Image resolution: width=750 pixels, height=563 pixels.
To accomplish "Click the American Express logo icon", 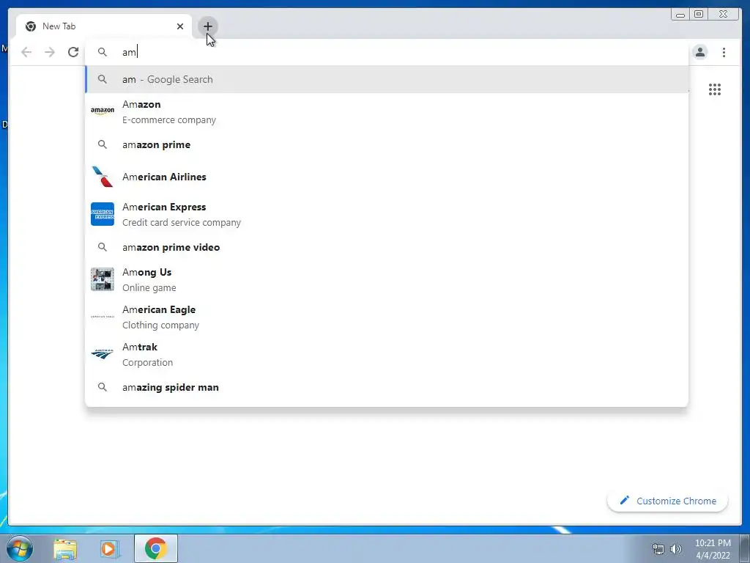I will (103, 214).
